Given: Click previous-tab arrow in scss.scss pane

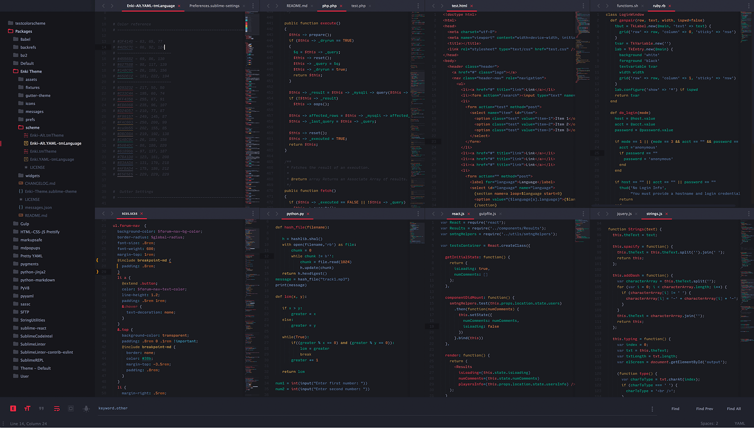Looking at the screenshot, I should (x=103, y=214).
